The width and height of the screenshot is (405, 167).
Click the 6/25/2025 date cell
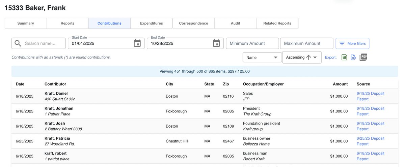coord(25,141)
